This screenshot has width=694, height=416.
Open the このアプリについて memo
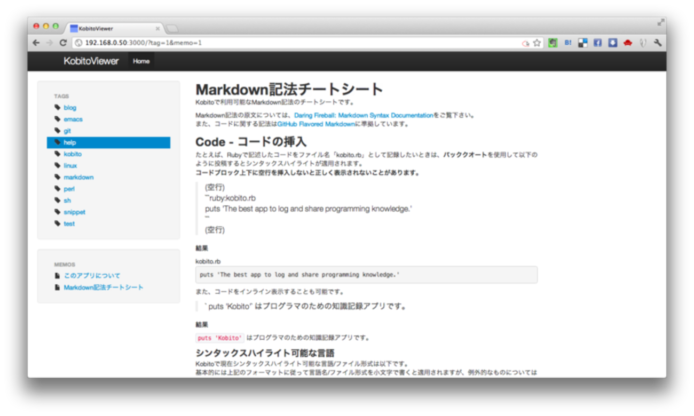point(92,276)
